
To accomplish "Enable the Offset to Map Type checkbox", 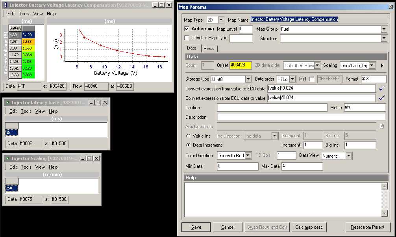I will pos(187,38).
